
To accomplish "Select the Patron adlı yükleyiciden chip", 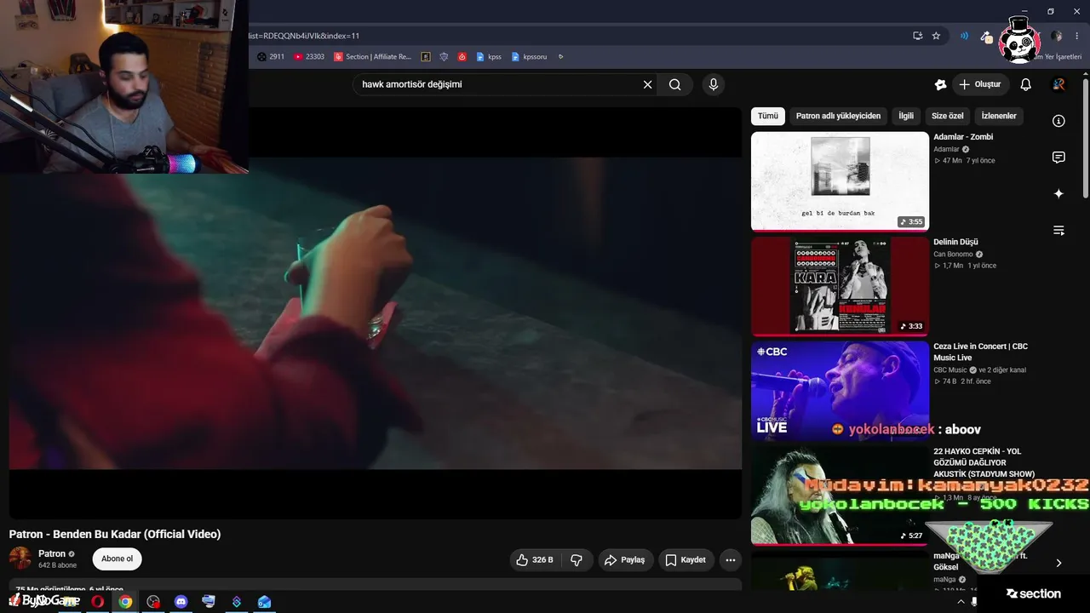I will coord(838,116).
